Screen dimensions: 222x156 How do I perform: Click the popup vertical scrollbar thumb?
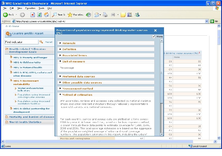click(161, 73)
